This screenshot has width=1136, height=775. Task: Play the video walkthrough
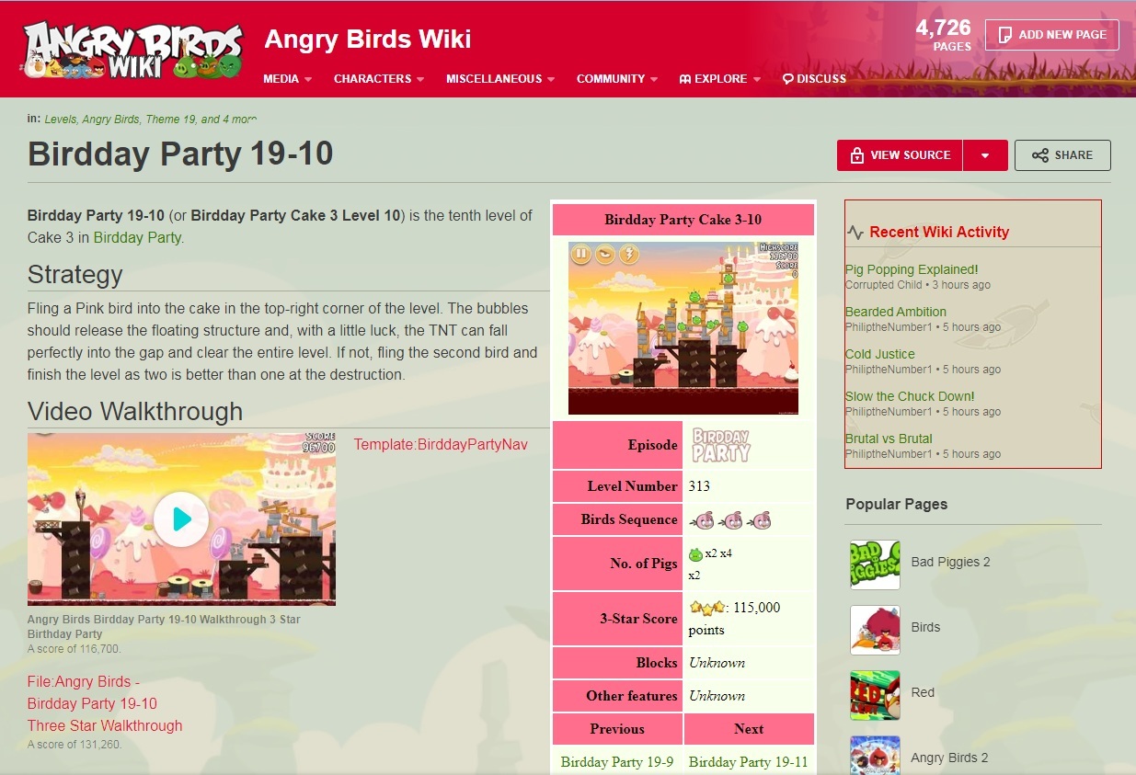pos(181,519)
